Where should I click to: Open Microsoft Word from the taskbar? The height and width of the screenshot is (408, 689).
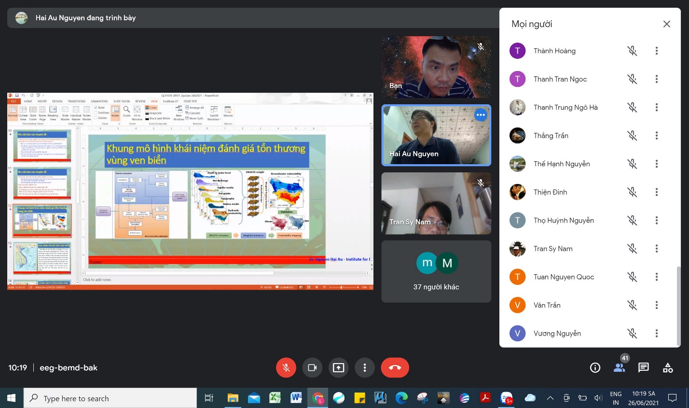coord(296,398)
